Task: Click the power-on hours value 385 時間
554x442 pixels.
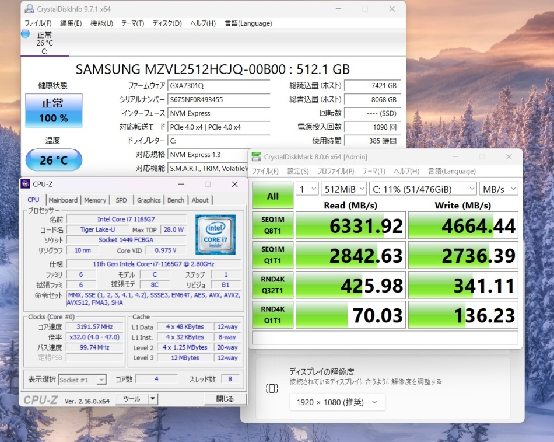Action: tap(373, 141)
